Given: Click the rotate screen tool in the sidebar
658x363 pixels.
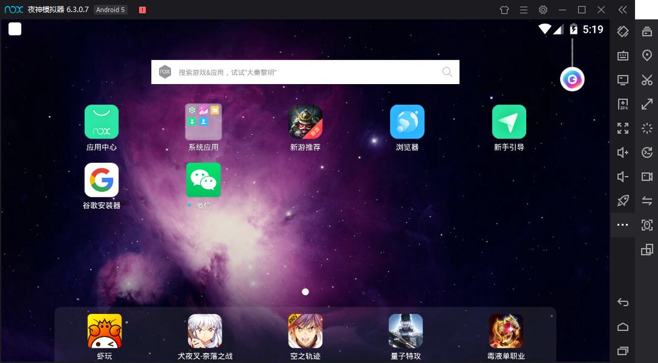Looking at the screenshot, I should pos(623,31).
